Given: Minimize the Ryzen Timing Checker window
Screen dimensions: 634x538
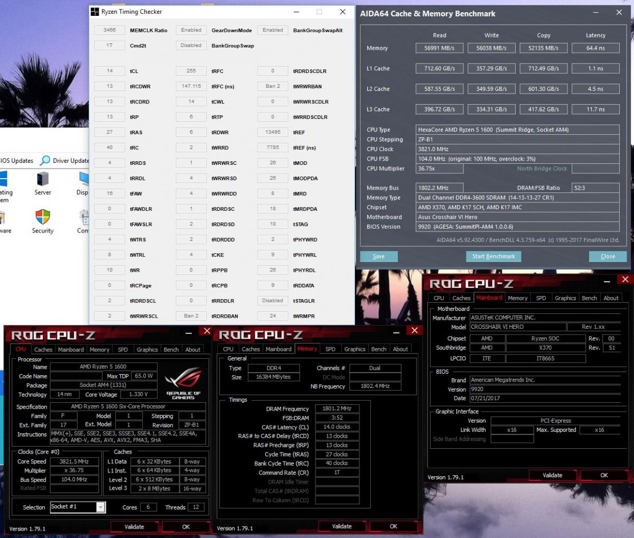Looking at the screenshot, I should [296, 12].
